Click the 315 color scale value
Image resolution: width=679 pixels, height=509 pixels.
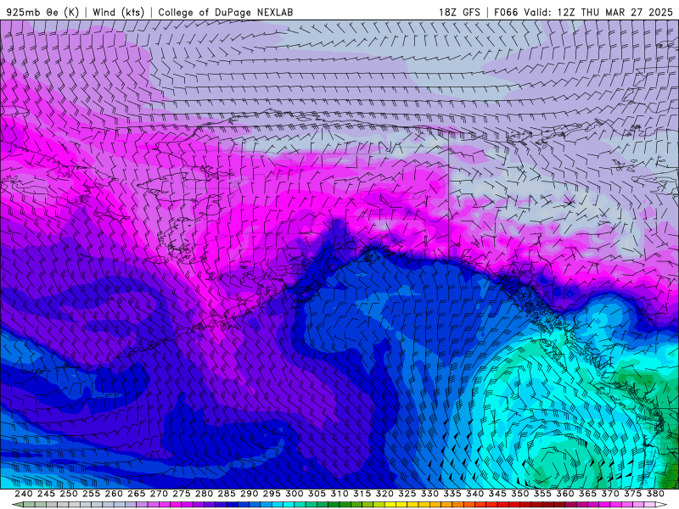click(x=362, y=494)
